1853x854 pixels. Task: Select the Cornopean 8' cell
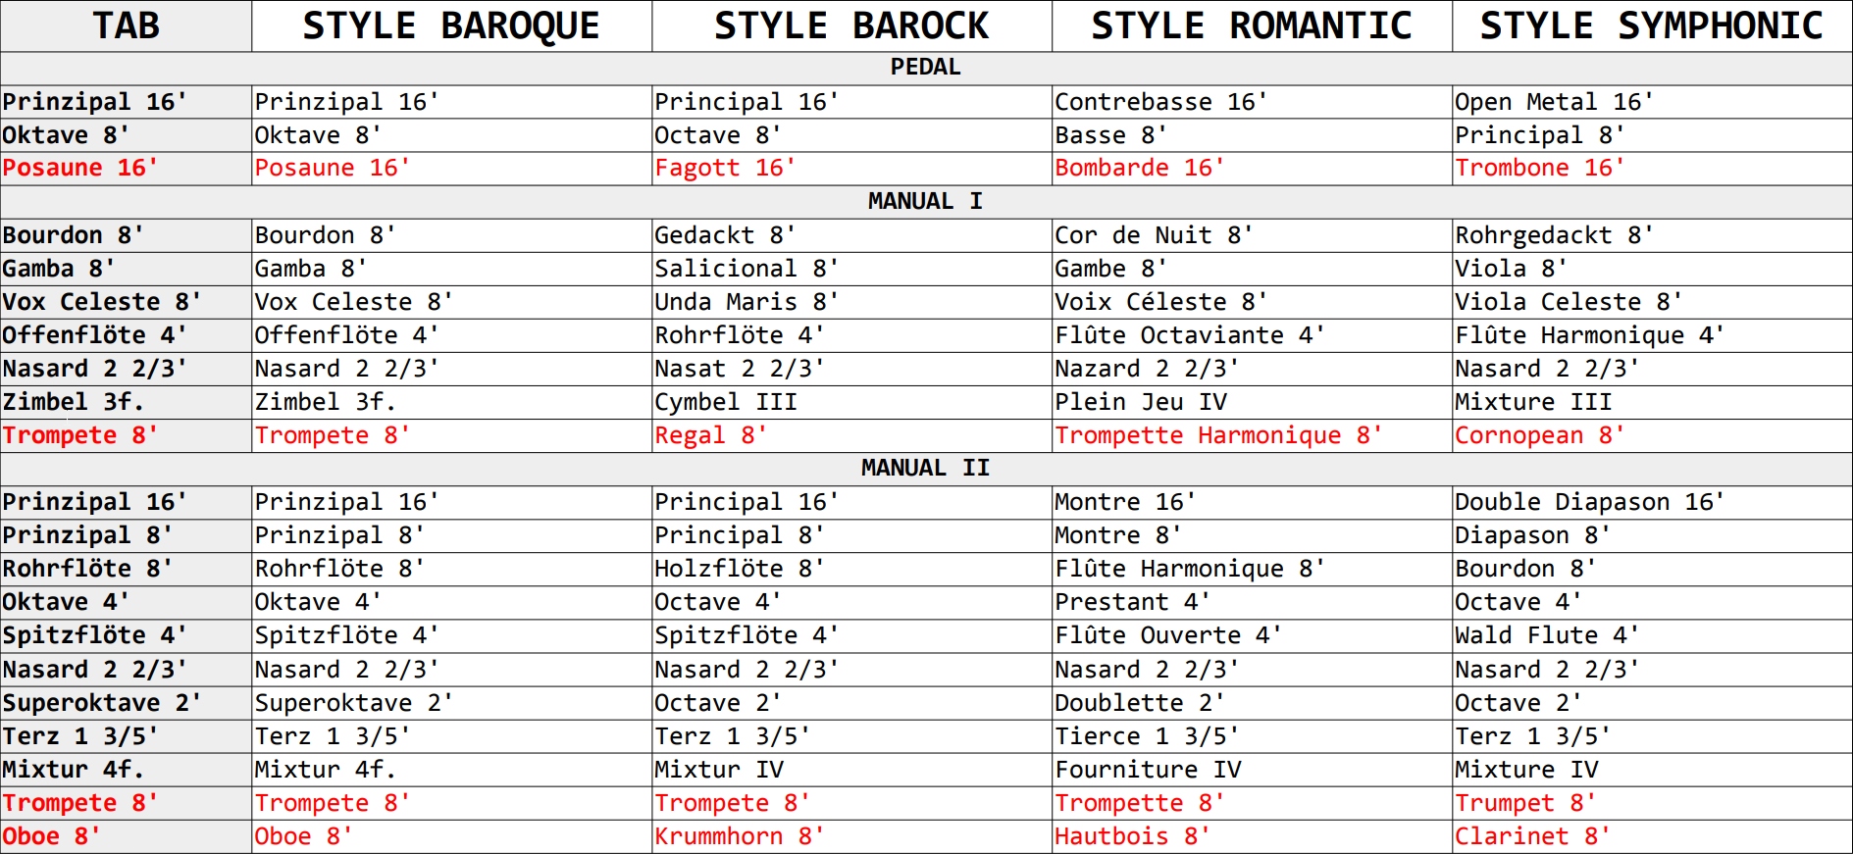click(1538, 435)
